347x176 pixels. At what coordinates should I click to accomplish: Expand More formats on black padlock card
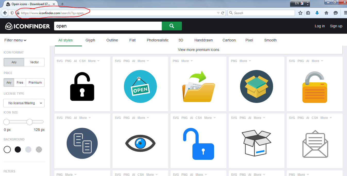point(94,61)
